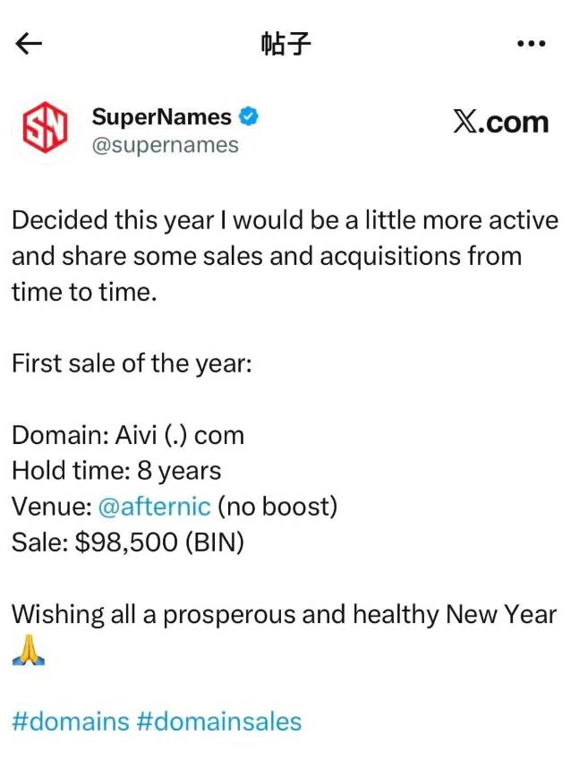Click the "Decided this year" opening paragraph

pyautogui.click(x=285, y=255)
